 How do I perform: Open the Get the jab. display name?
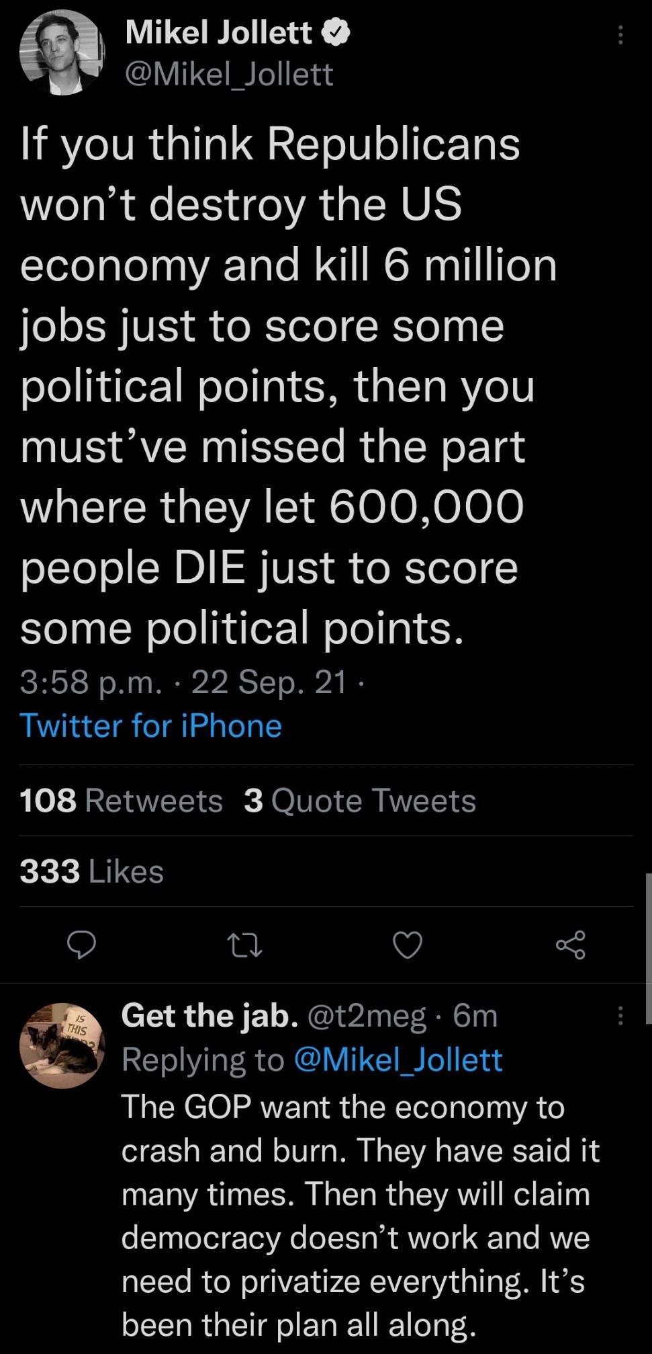point(209,1016)
